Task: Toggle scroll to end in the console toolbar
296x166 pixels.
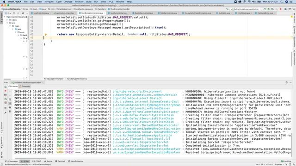Action: coord(10,103)
